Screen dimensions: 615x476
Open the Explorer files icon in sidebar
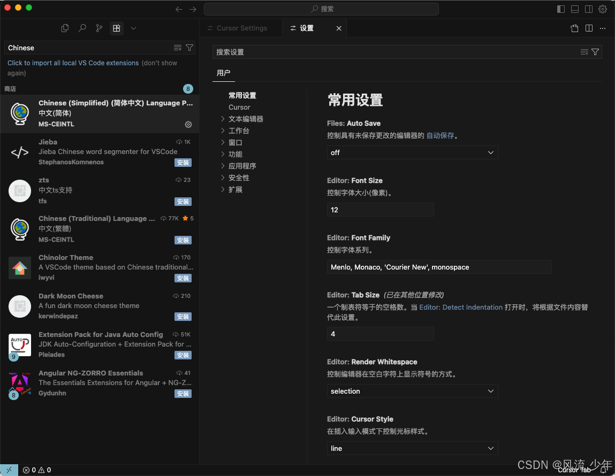65,28
